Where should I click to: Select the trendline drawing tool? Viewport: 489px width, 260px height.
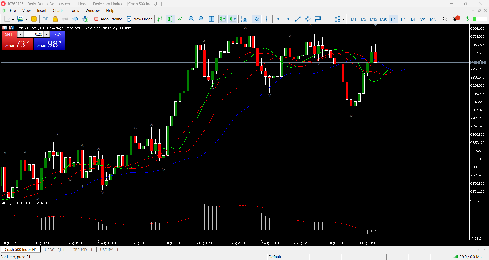[298, 19]
